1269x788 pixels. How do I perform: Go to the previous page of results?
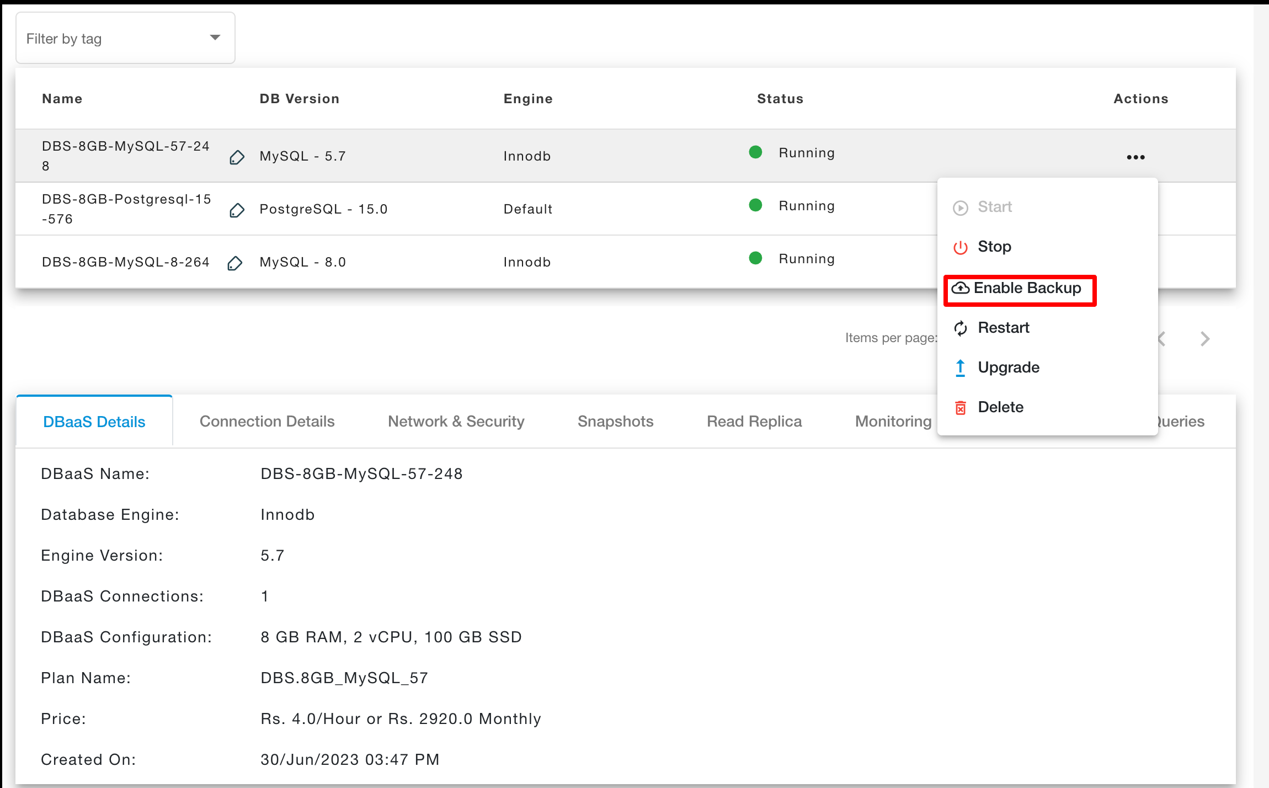(1163, 339)
